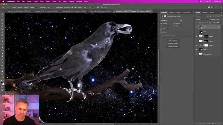Hide the Levels 1 adjustment layer
223x125 pixels.
[197, 45]
